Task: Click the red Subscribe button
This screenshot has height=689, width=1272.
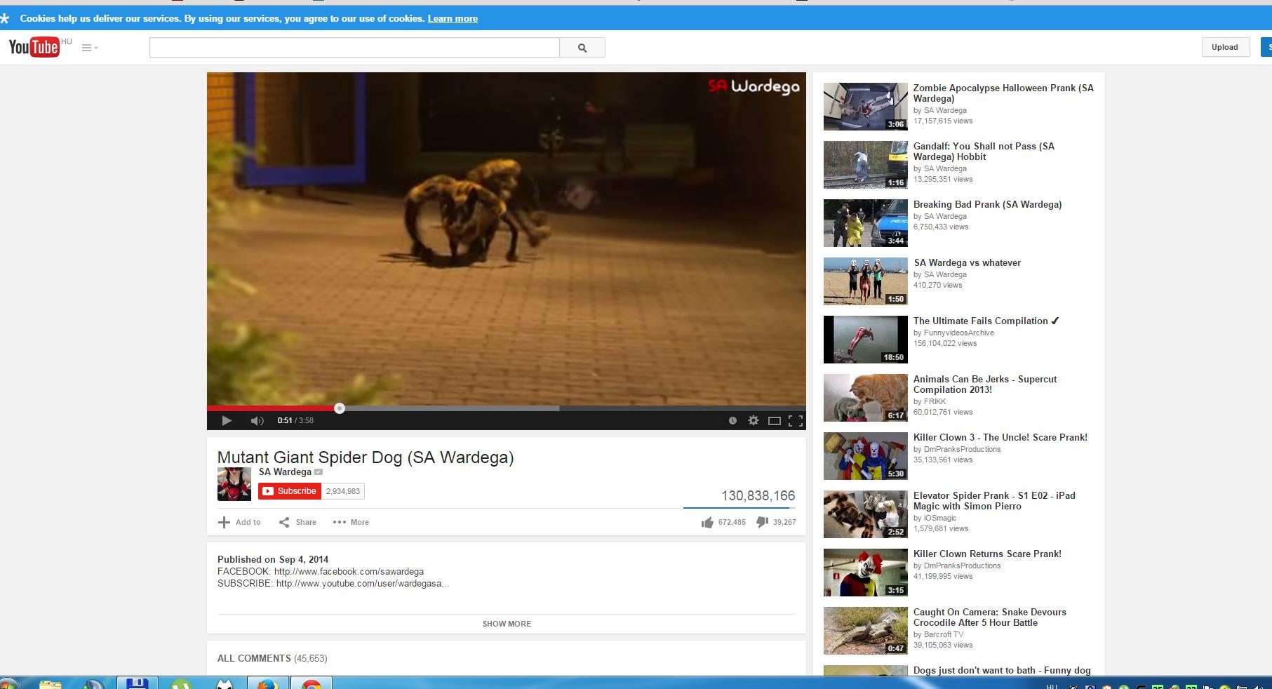Action: (x=290, y=491)
